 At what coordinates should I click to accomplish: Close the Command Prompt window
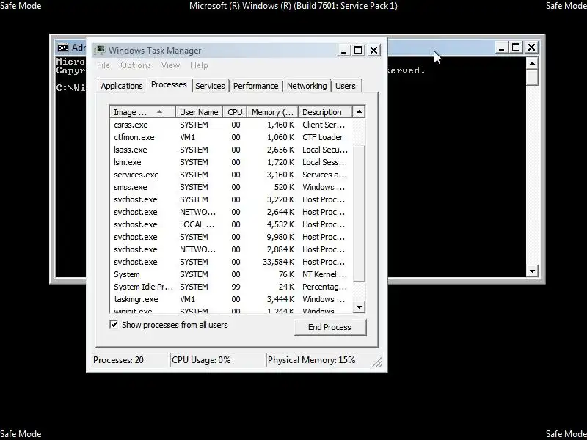[531, 48]
